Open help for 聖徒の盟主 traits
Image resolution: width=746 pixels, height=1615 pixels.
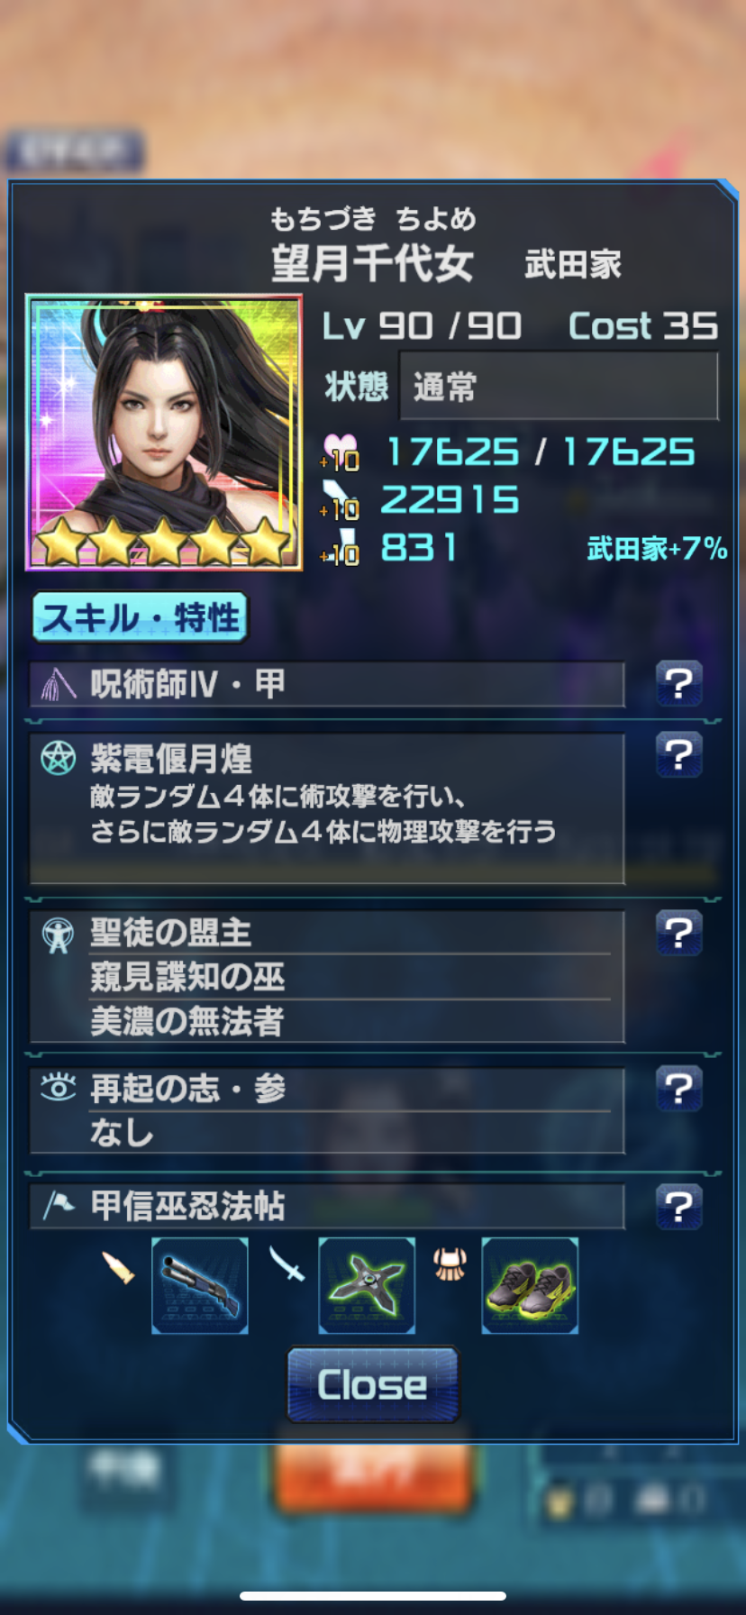(678, 933)
